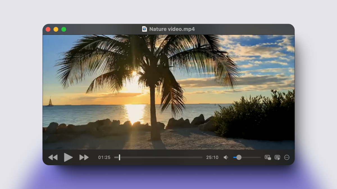Mute audio using the speaker icon

tap(226, 157)
